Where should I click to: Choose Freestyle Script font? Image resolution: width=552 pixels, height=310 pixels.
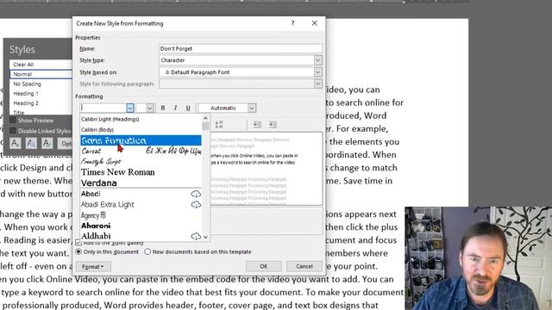tap(141, 161)
